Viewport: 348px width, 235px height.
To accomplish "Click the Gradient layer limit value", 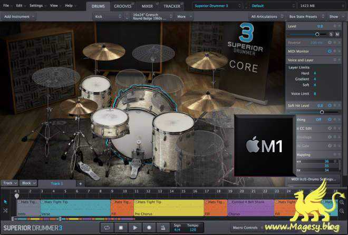I will pyautogui.click(x=315, y=79).
